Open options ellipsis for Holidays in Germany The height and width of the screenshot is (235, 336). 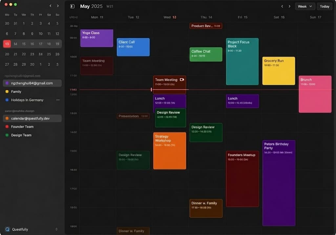[58, 100]
